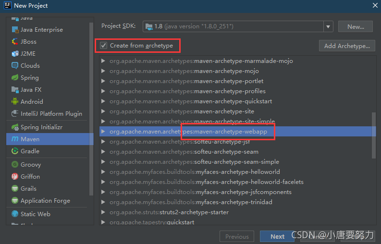Screen dimensions: 381x244
Task: Select Java Enterprise project type
Action: tap(50, 30)
